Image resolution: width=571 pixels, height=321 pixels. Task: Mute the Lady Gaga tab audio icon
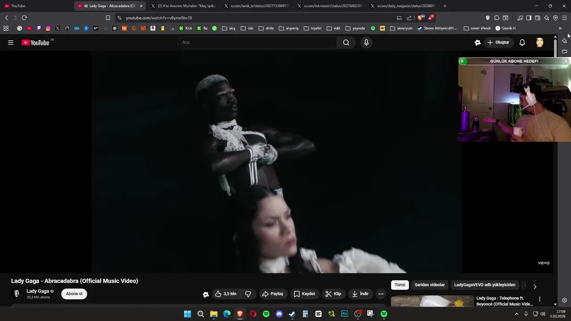pos(86,6)
